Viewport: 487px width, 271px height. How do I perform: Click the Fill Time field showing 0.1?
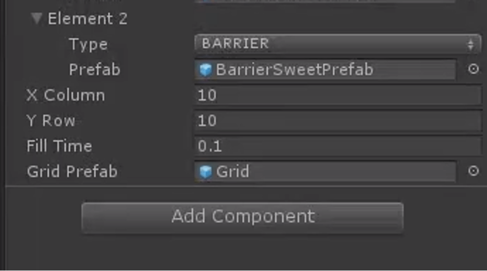[337, 146]
